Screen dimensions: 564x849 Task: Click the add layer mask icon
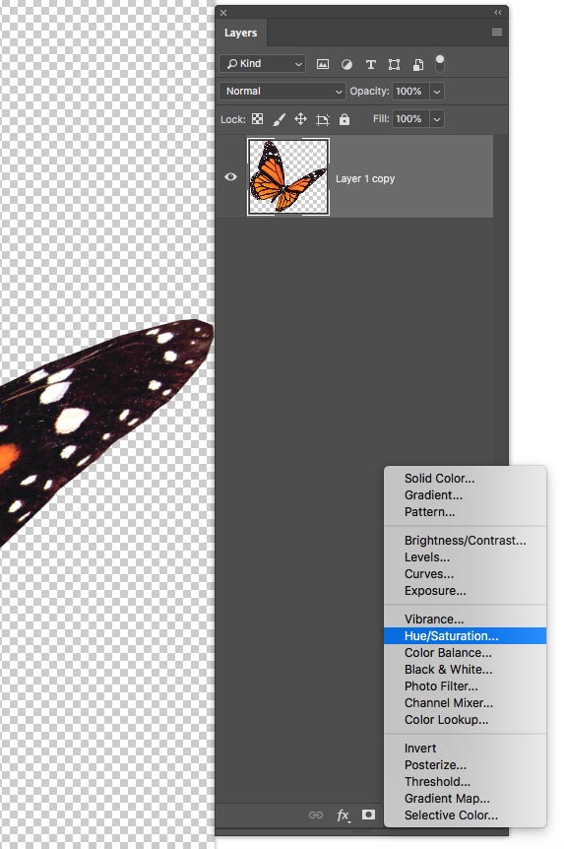(368, 815)
